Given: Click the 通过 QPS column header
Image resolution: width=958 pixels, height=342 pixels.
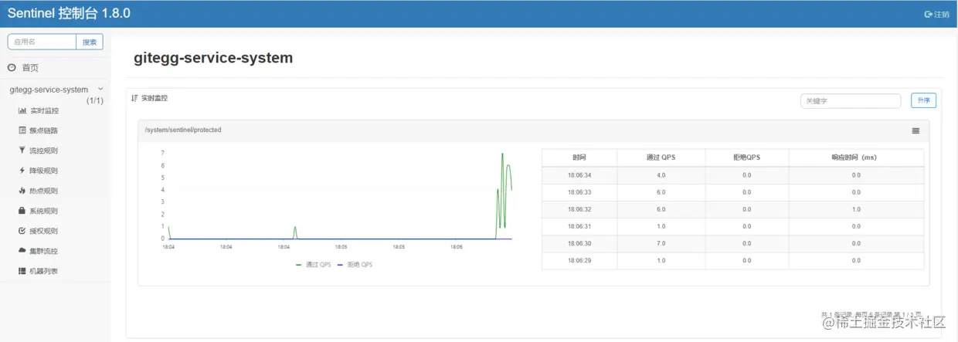Looking at the screenshot, I should (x=661, y=157).
